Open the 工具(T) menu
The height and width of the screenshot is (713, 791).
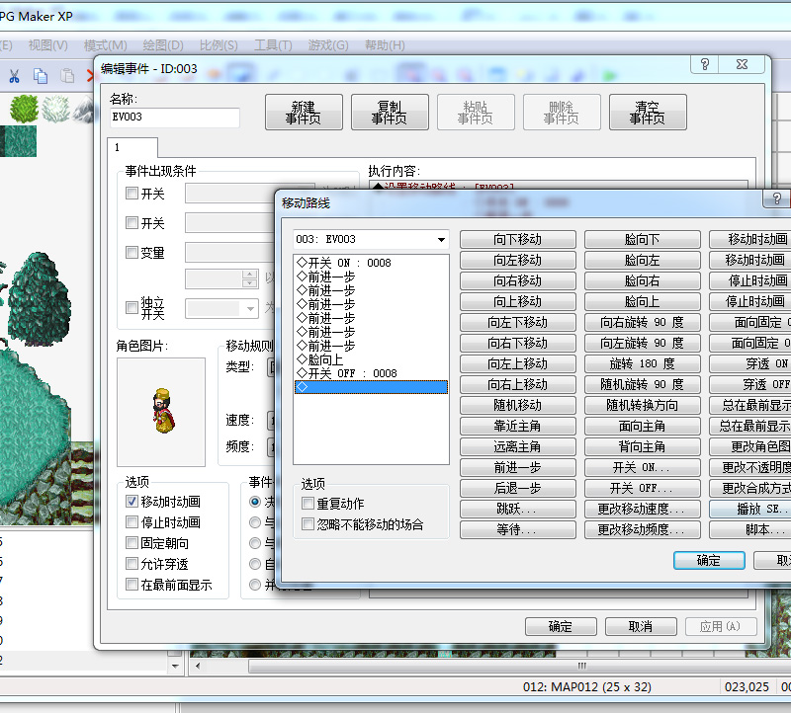273,45
